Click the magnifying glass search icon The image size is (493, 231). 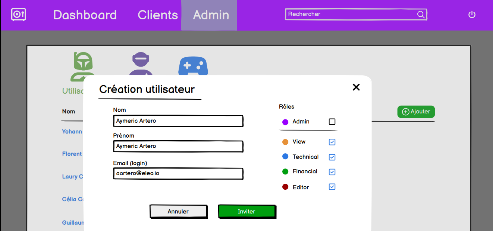pos(421,14)
